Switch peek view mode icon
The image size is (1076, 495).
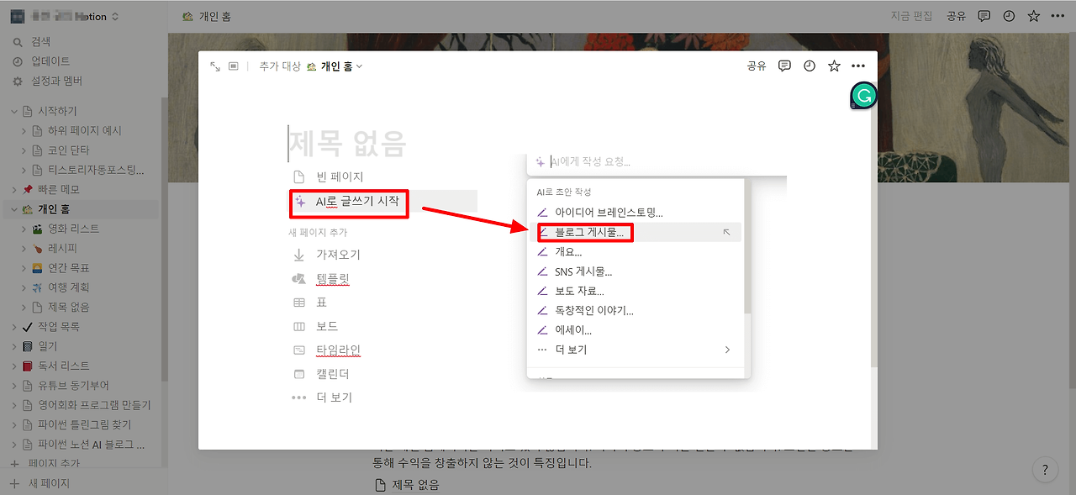pyautogui.click(x=235, y=66)
